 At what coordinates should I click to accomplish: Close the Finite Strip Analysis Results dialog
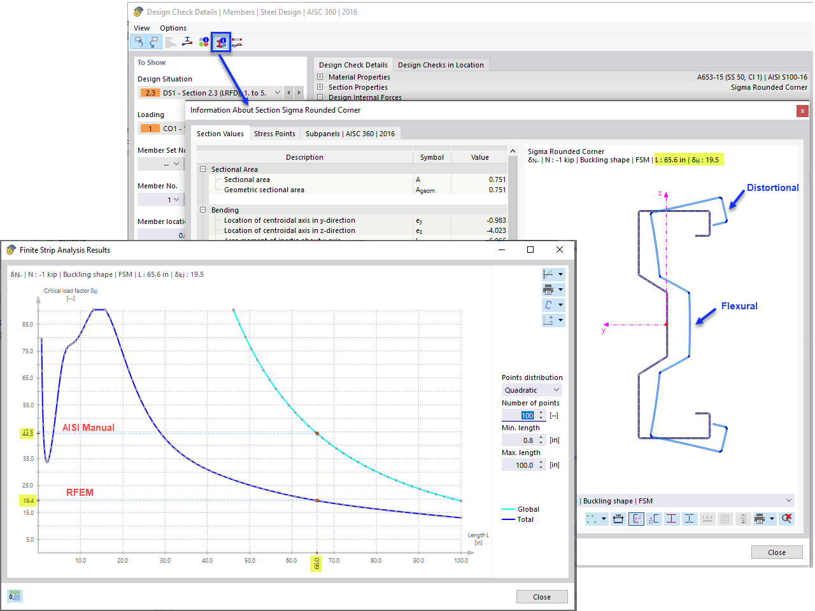[559, 249]
